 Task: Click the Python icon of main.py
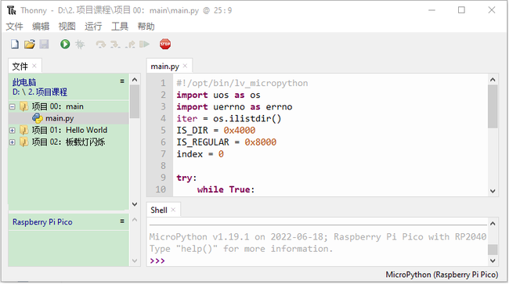click(38, 118)
